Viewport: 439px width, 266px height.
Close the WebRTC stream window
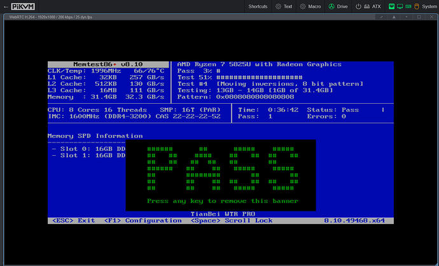pos(431,17)
